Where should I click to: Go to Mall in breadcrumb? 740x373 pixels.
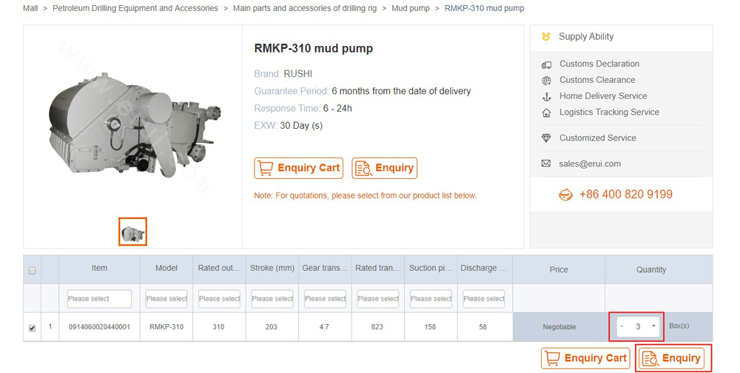(x=30, y=8)
